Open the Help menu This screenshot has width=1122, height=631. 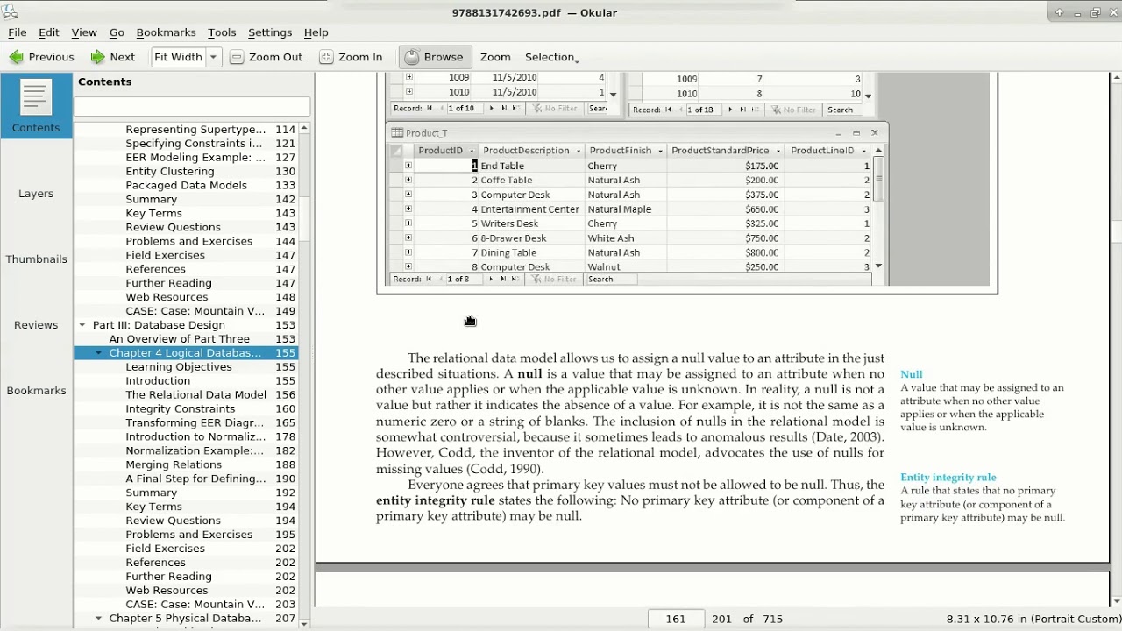click(316, 32)
